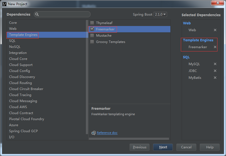Click the Reference doc globe icon
Viewport: 226px width, 156px height.
tap(94, 133)
